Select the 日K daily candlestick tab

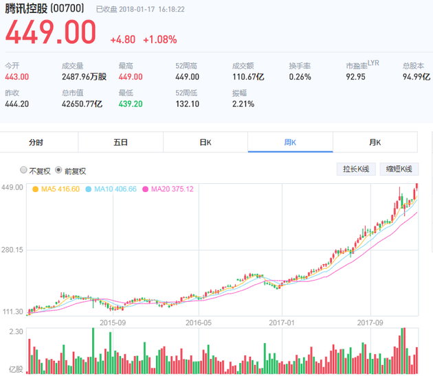pos(206,142)
